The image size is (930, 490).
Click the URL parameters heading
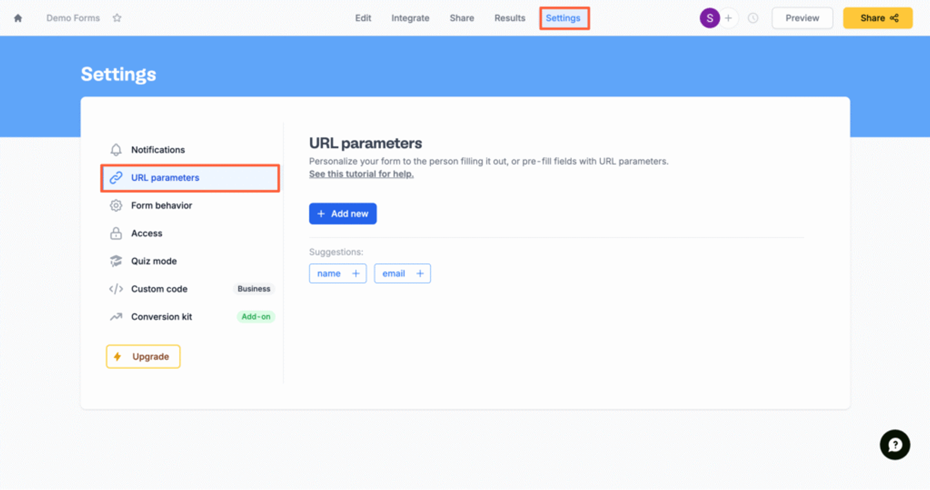coord(366,143)
